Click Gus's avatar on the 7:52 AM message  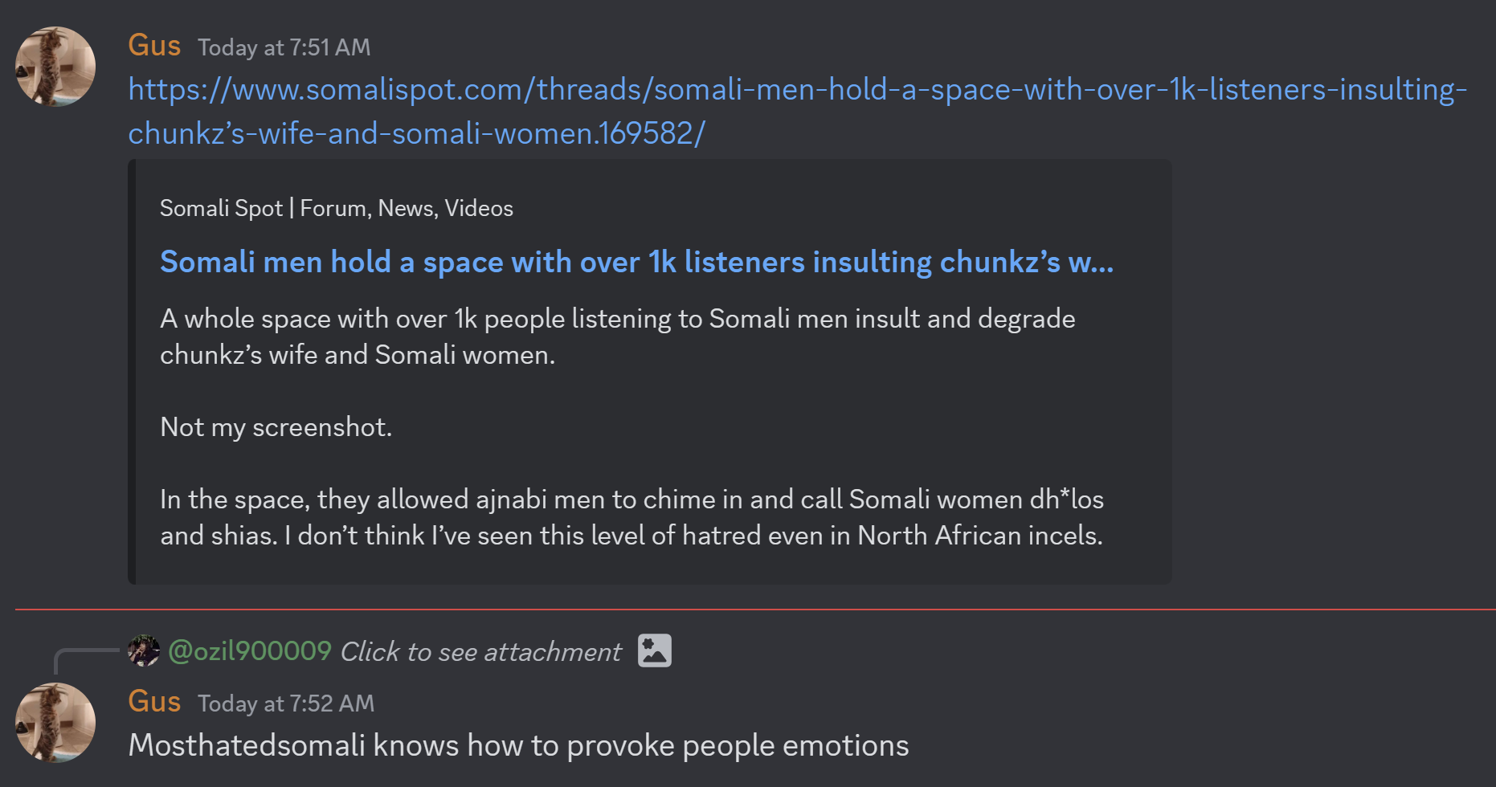click(x=55, y=722)
